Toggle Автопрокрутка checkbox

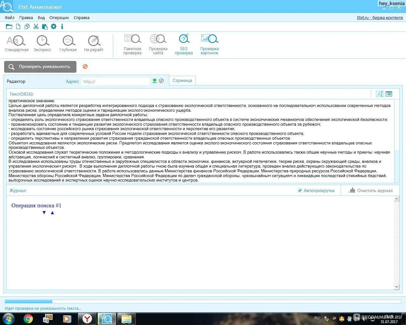(x=300, y=190)
